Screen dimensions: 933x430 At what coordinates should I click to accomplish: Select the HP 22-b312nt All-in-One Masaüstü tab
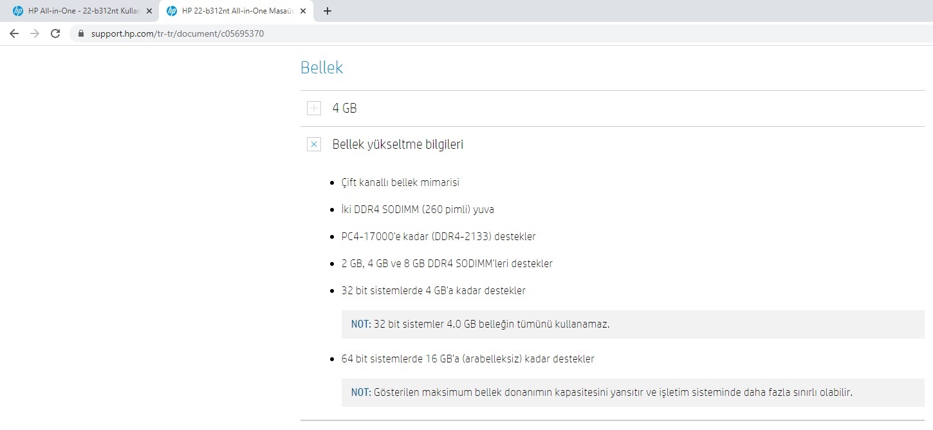[x=236, y=11]
